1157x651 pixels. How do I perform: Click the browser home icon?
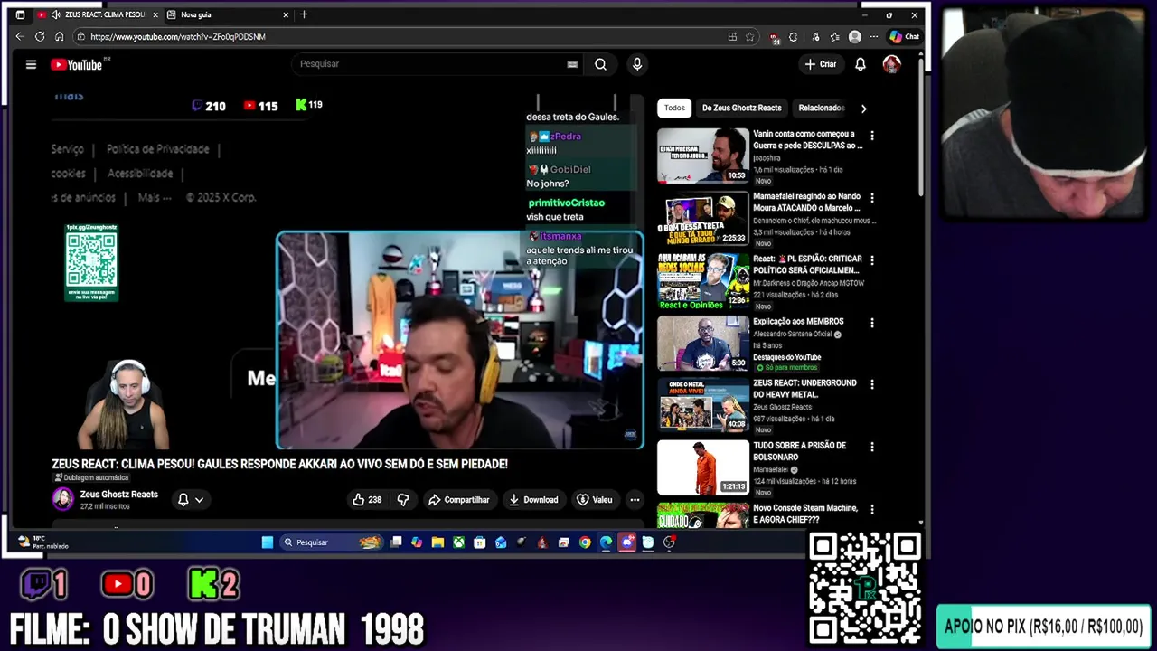point(60,36)
